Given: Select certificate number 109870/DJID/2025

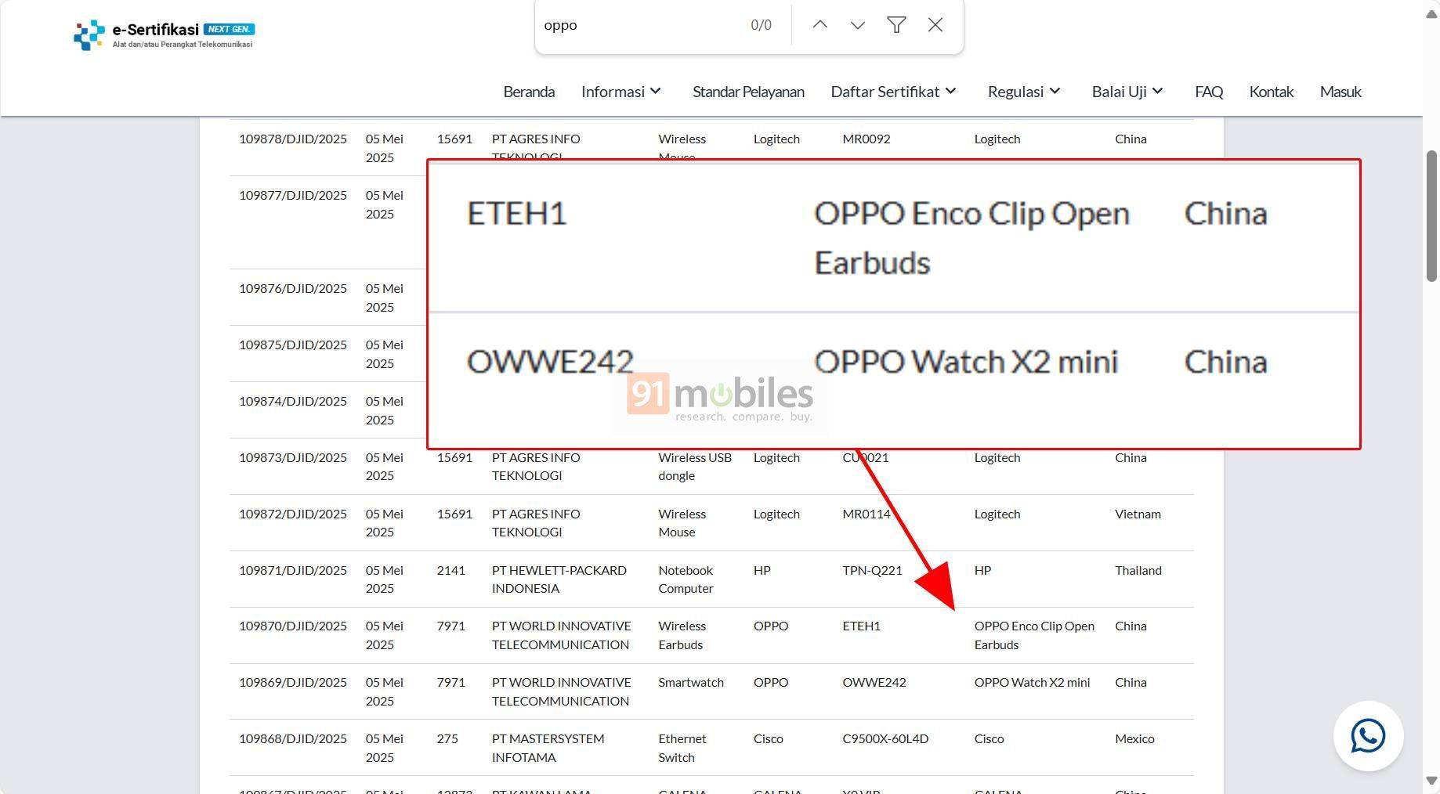Looking at the screenshot, I should [293, 626].
